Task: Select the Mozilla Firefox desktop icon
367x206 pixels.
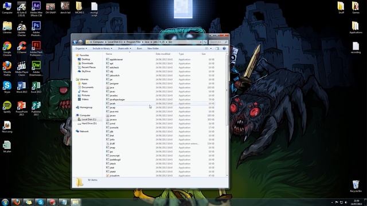Action: pyautogui.click(x=7, y=69)
